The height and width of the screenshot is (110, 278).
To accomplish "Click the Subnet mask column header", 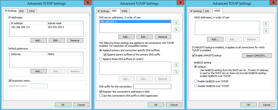I will pyautogui.click(x=65, y=23).
